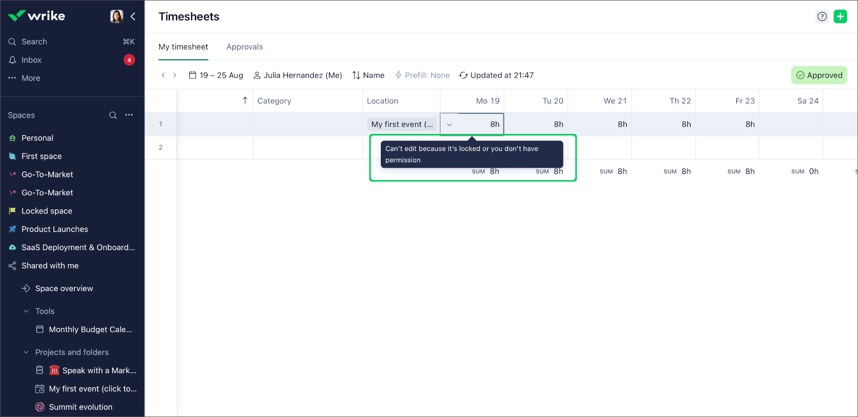Image resolution: width=858 pixels, height=417 pixels.
Task: Click the green plus add button
Action: pos(840,17)
